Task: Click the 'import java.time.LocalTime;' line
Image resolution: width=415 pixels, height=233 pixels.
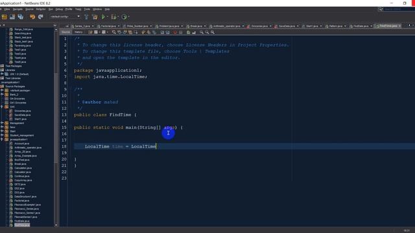Action: point(111,76)
